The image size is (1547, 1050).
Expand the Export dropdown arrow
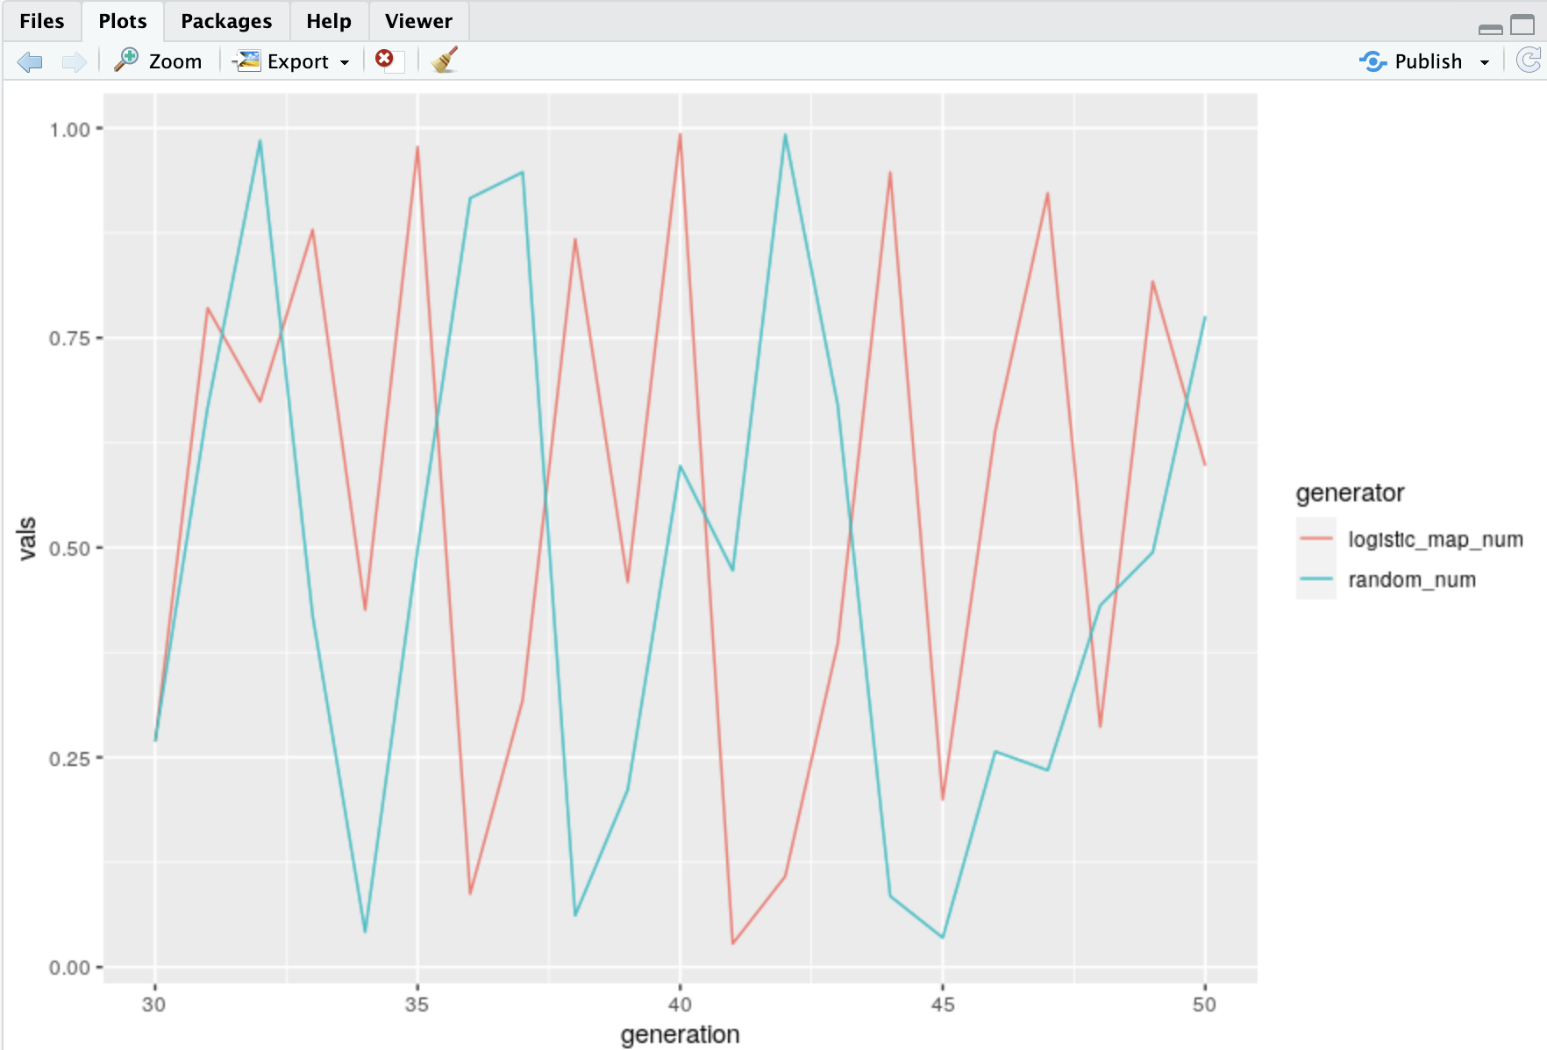[345, 62]
